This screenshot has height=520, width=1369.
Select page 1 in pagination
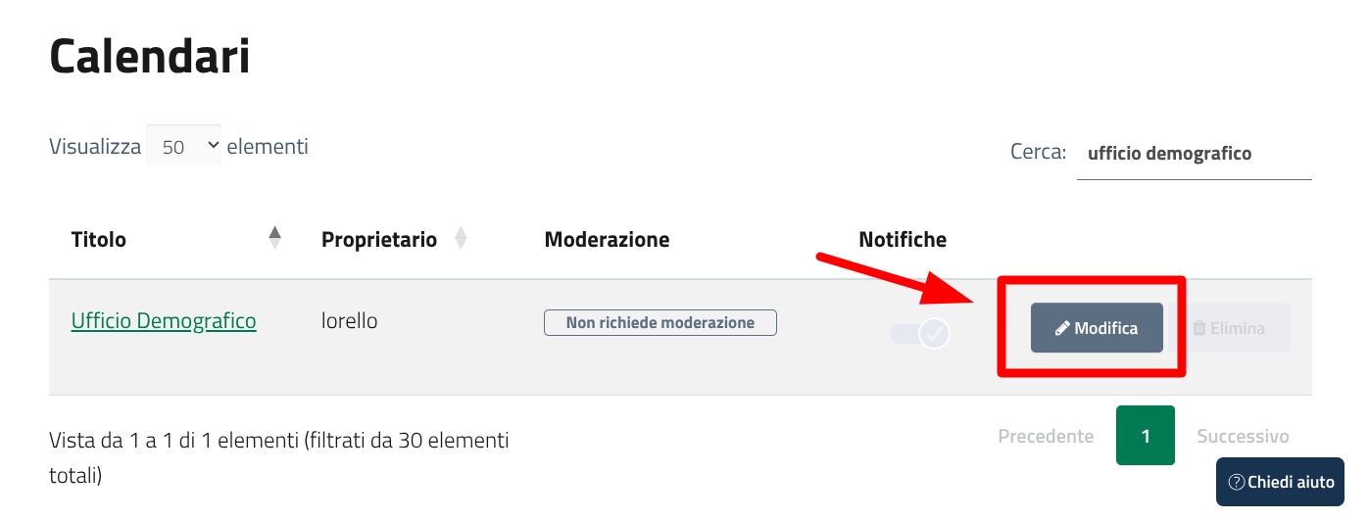point(1145,436)
